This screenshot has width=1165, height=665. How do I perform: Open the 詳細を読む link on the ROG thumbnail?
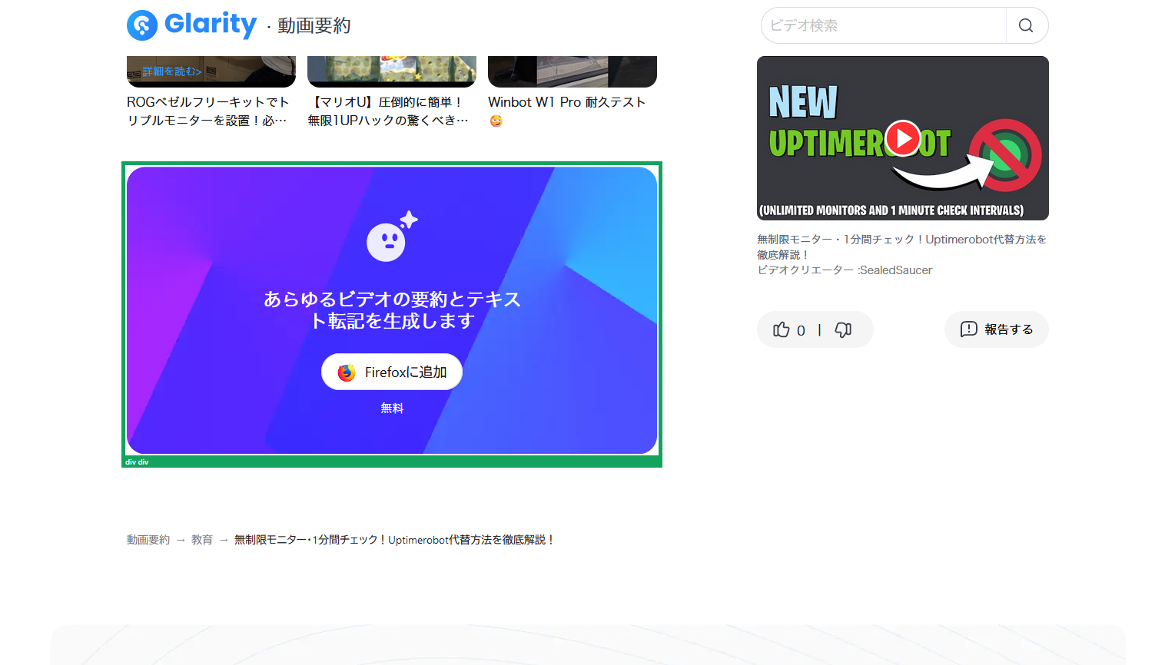(x=171, y=71)
